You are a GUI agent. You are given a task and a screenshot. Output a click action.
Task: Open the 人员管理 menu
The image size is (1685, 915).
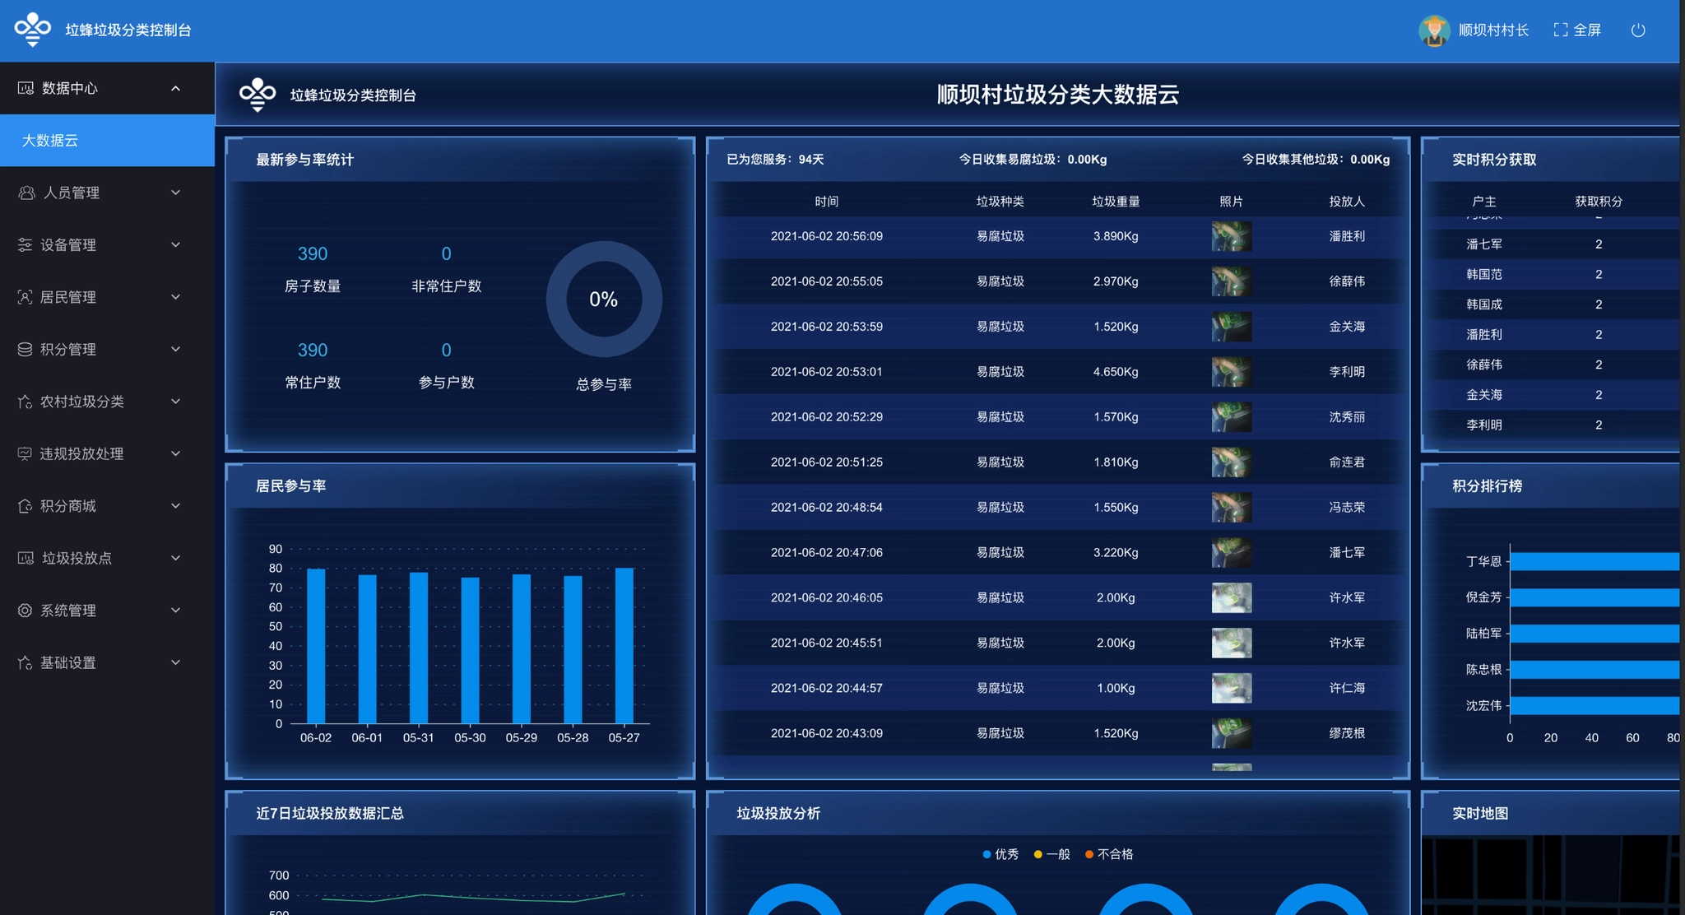pyautogui.click(x=107, y=193)
